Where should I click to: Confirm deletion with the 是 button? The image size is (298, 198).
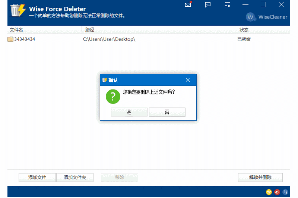129,112
